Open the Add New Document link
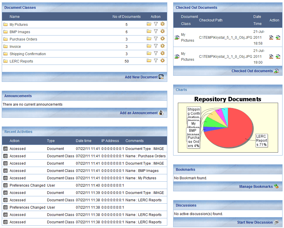284x228 pixels. click(141, 77)
